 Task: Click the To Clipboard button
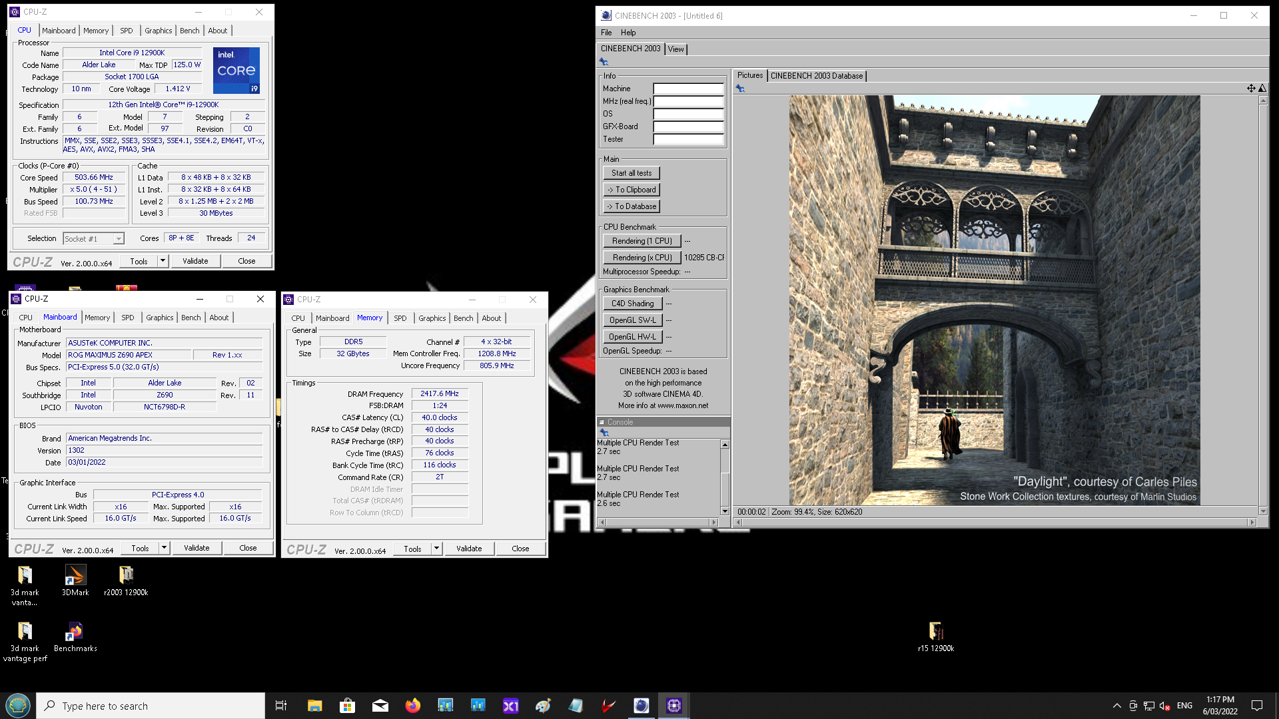(632, 190)
